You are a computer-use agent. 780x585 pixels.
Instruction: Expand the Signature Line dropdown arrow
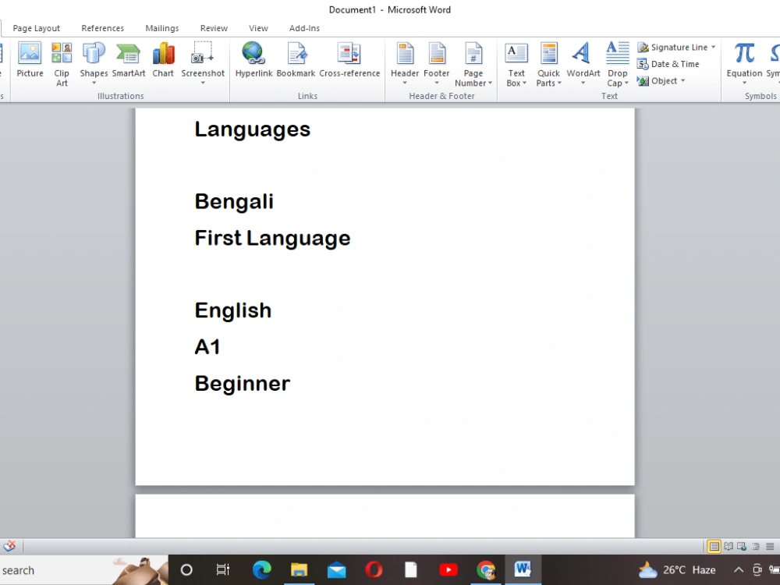(x=714, y=48)
